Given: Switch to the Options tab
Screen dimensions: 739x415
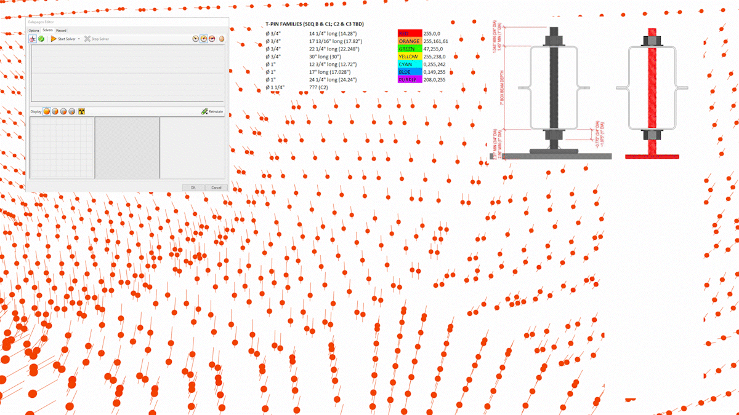Looking at the screenshot, I should tap(33, 30).
